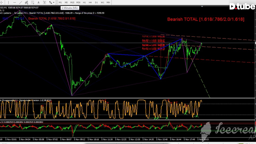Select the horizontal line drawing tool

coord(14,2)
